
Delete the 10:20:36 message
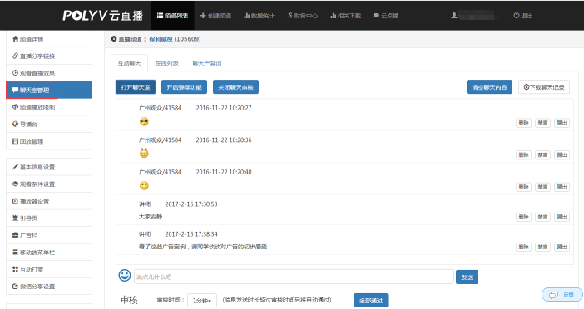523,154
